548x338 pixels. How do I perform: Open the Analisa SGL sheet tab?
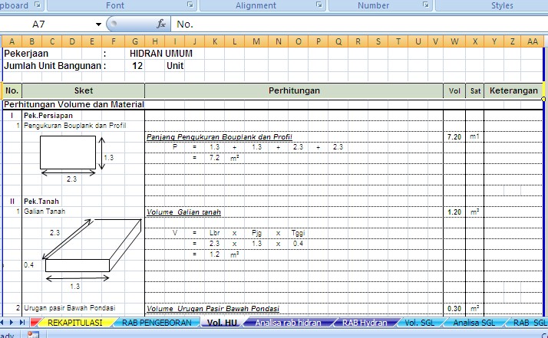click(474, 323)
